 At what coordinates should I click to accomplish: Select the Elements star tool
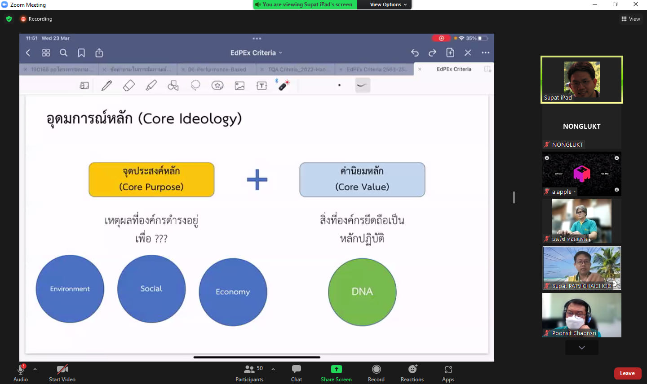pos(217,85)
